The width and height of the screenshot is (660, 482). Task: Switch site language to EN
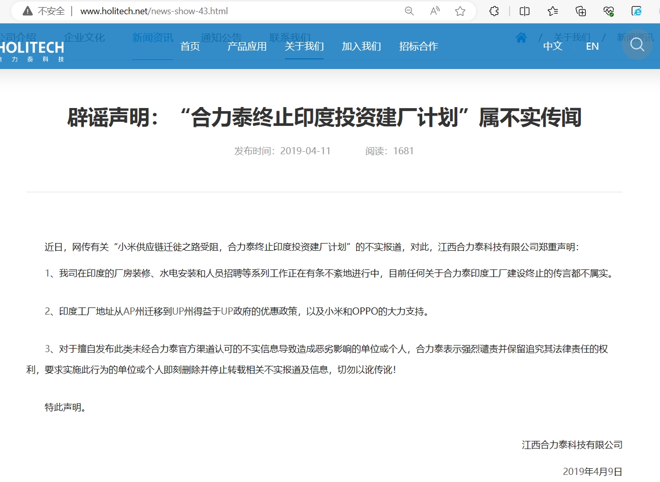click(x=592, y=46)
